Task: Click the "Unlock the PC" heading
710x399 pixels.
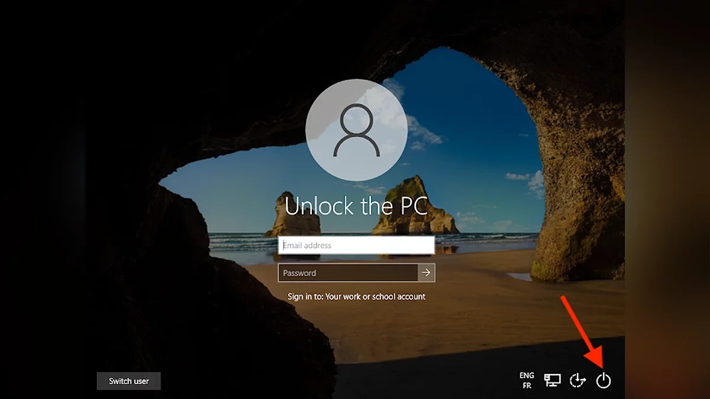Action: coord(356,206)
